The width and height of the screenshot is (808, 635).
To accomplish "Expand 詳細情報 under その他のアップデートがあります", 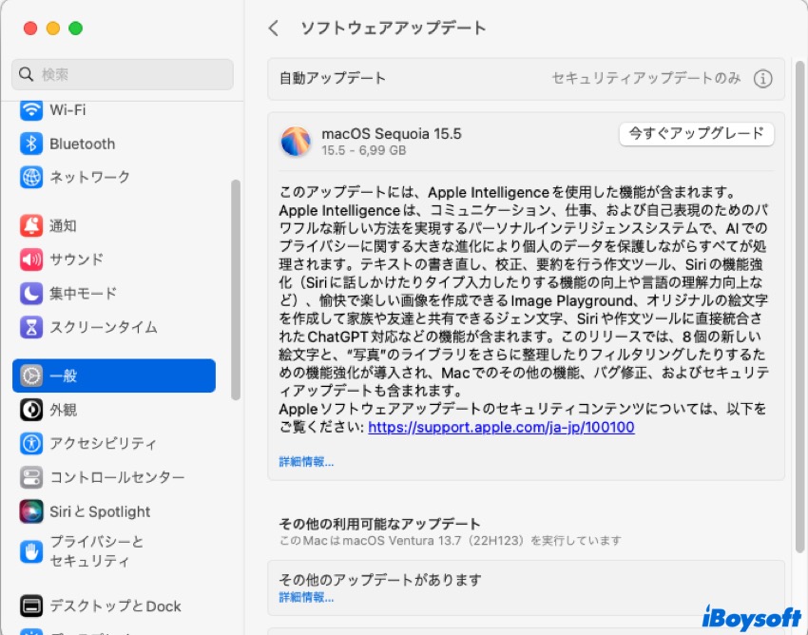I will [x=306, y=598].
